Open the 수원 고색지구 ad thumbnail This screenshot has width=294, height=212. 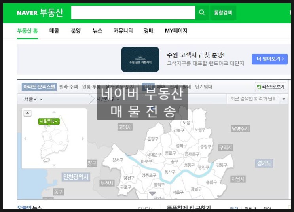click(140, 59)
